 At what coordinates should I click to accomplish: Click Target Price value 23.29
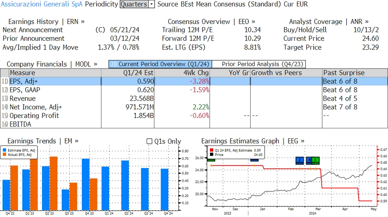coord(371,47)
